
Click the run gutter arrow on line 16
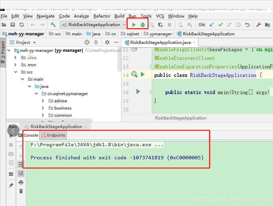point(138,91)
